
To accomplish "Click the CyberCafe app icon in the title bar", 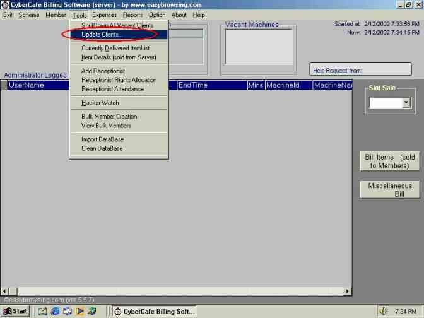I will click(6, 4).
